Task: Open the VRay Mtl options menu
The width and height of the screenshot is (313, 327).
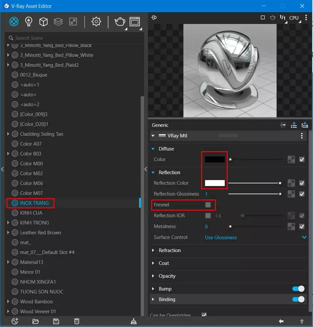Action: tap(302, 135)
